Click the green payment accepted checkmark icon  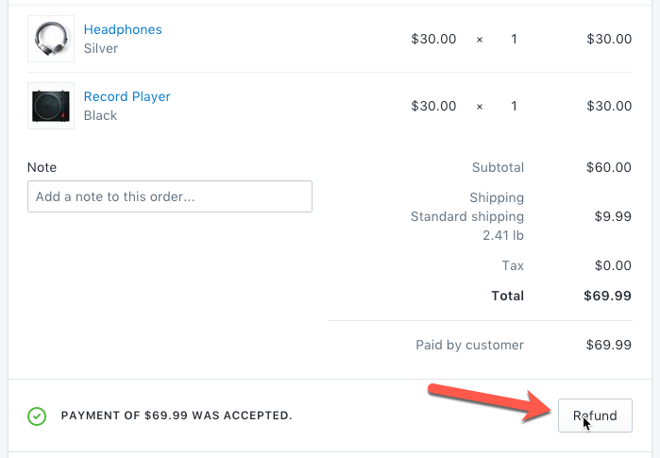tap(37, 416)
